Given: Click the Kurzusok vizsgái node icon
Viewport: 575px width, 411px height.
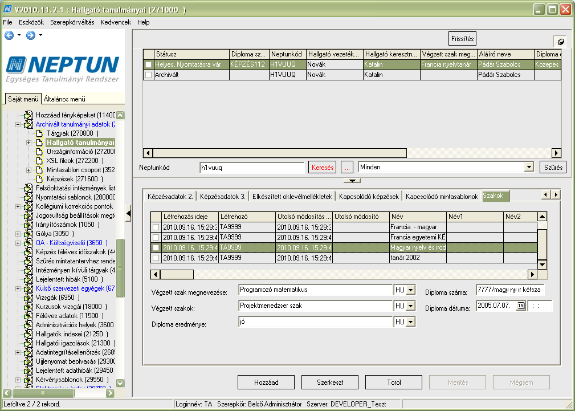Looking at the screenshot, I should tap(28, 307).
